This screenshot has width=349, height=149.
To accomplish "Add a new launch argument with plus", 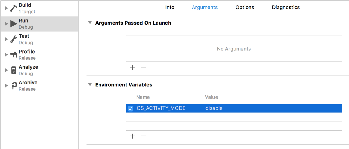I will (132, 67).
